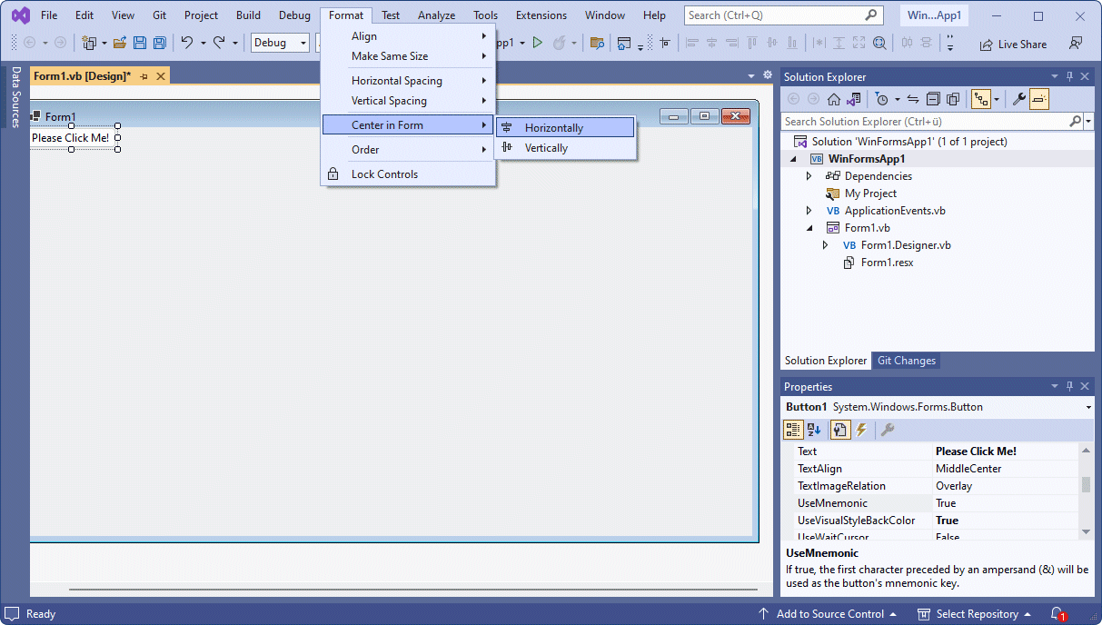Click the Properties panel vertical scrollbar thumb
Image resolution: width=1102 pixels, height=625 pixels.
click(x=1086, y=484)
